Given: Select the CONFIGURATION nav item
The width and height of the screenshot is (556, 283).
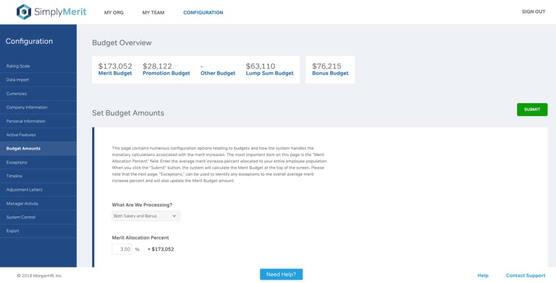Looking at the screenshot, I should point(203,12).
